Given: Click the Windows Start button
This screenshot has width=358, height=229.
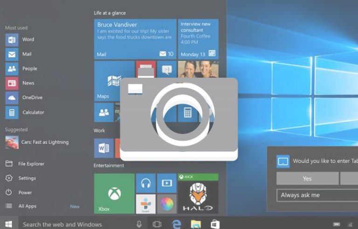Looking at the screenshot, I should pyautogui.click(x=9, y=224).
